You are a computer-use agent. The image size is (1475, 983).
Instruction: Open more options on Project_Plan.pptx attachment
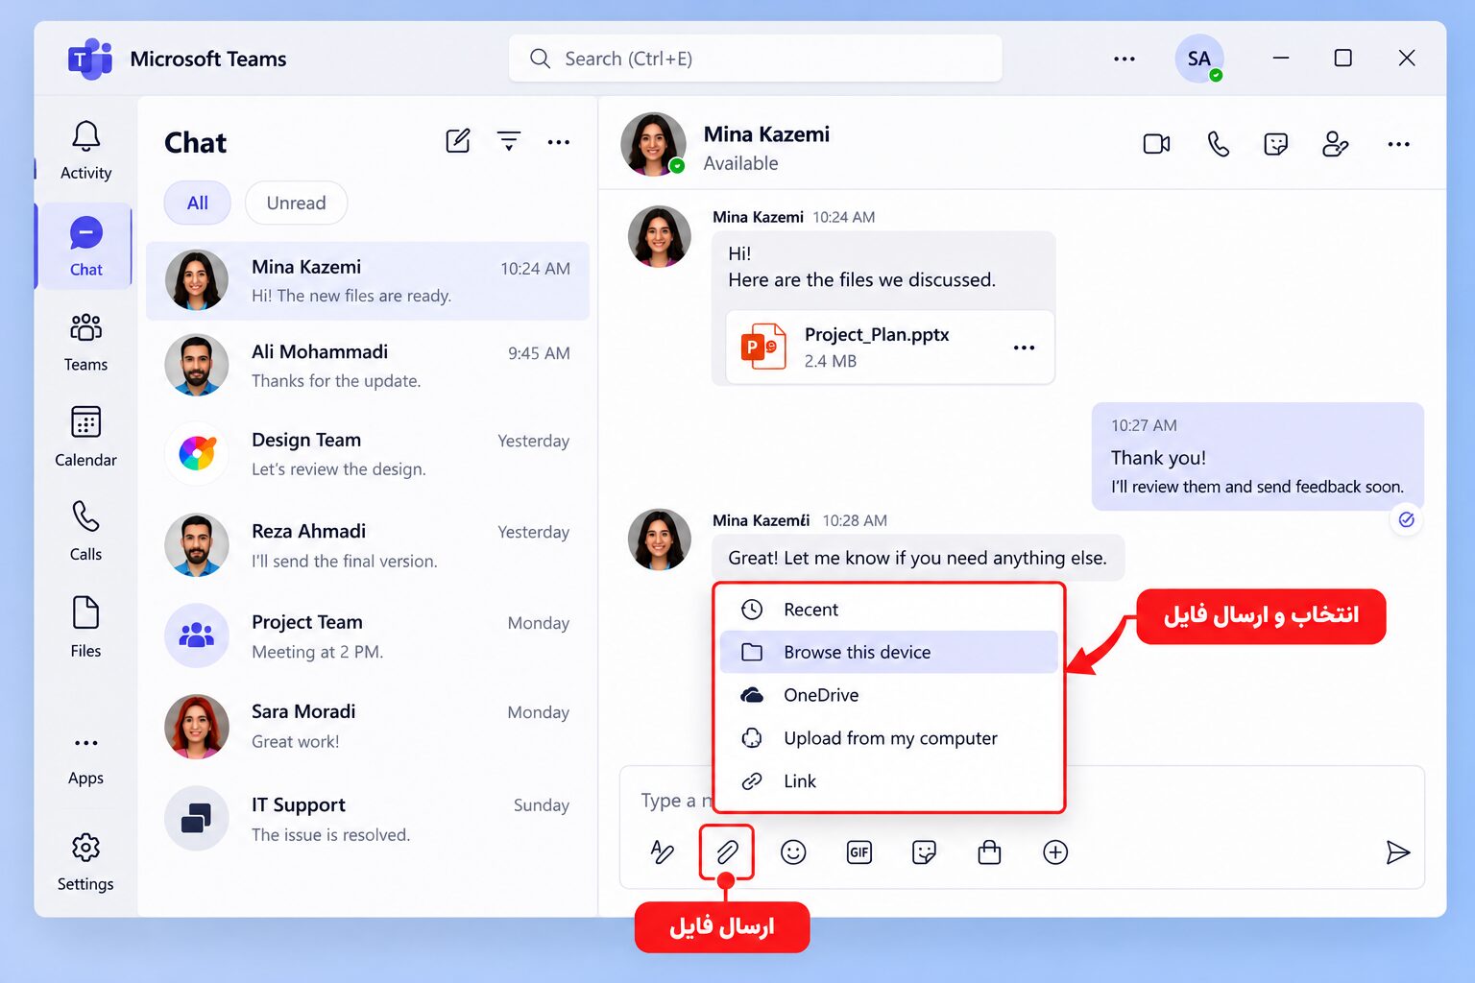point(1024,347)
